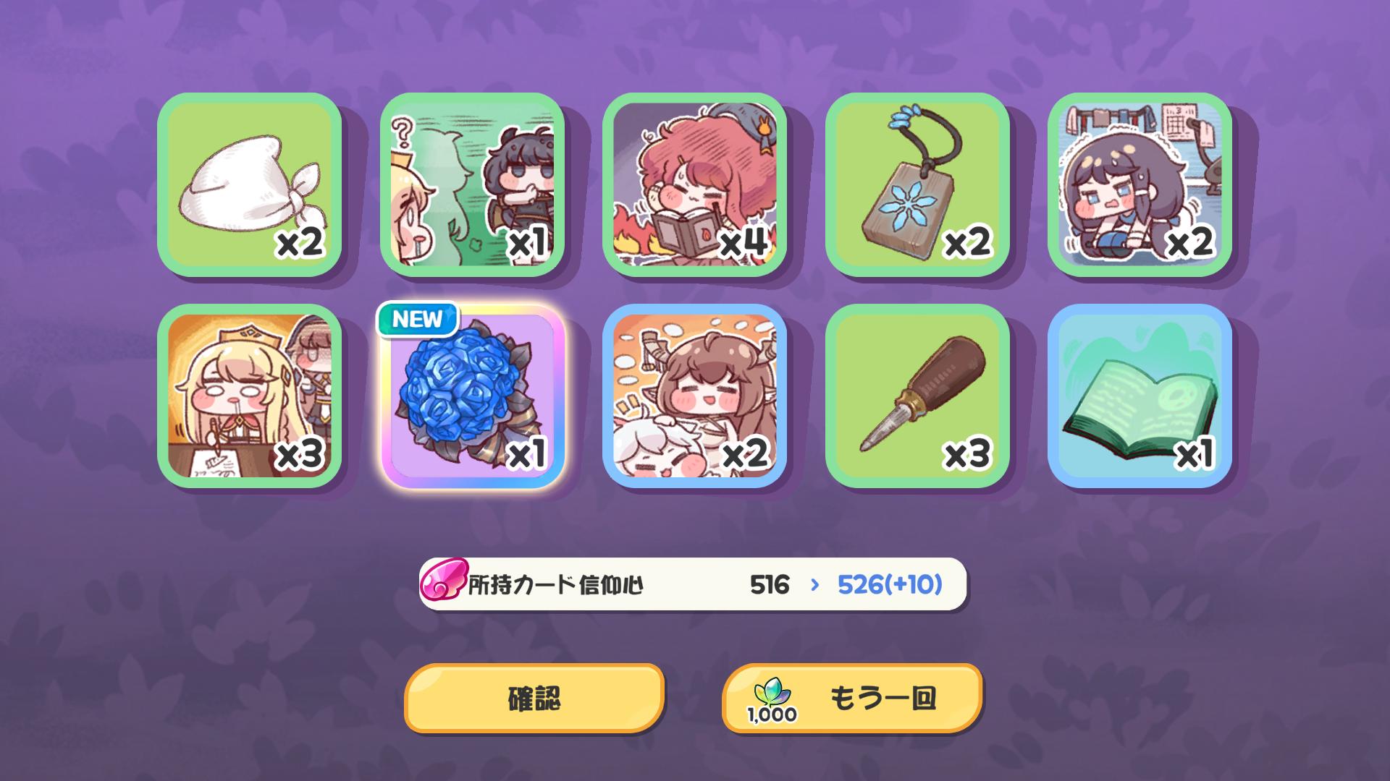The height and width of the screenshot is (781, 1390).
Task: Click the 確認 confirm button
Action: [534, 698]
